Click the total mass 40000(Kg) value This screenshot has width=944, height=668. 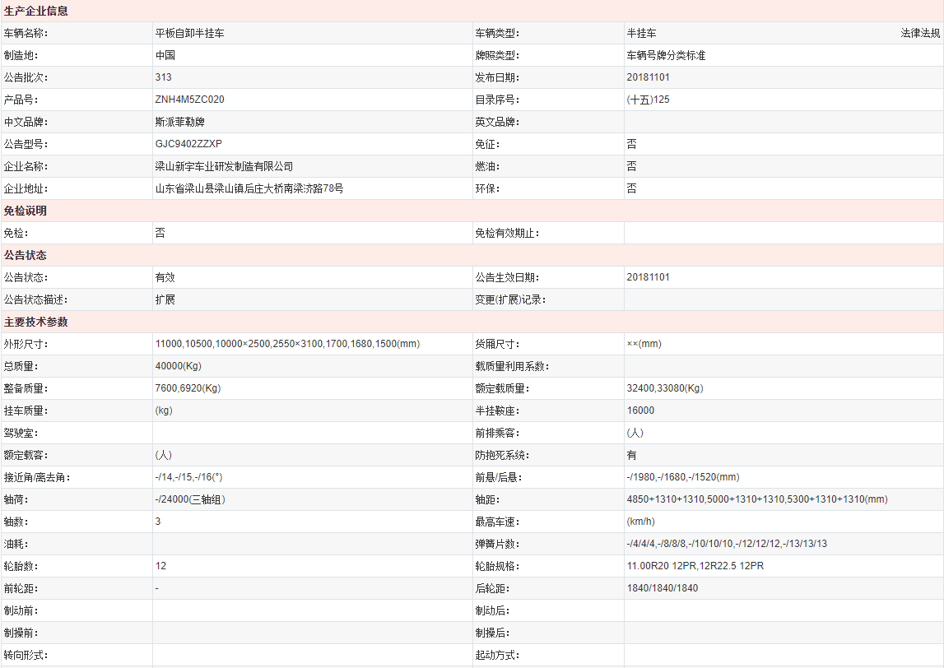(x=178, y=366)
